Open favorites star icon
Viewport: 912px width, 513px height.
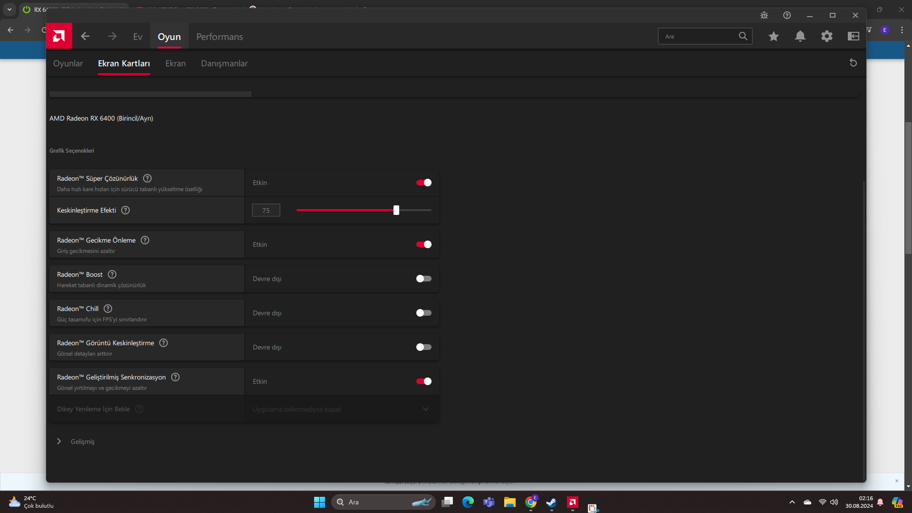(774, 36)
